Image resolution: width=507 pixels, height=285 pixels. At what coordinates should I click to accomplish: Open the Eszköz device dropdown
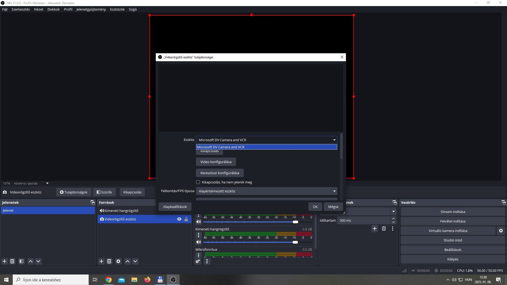click(266, 140)
